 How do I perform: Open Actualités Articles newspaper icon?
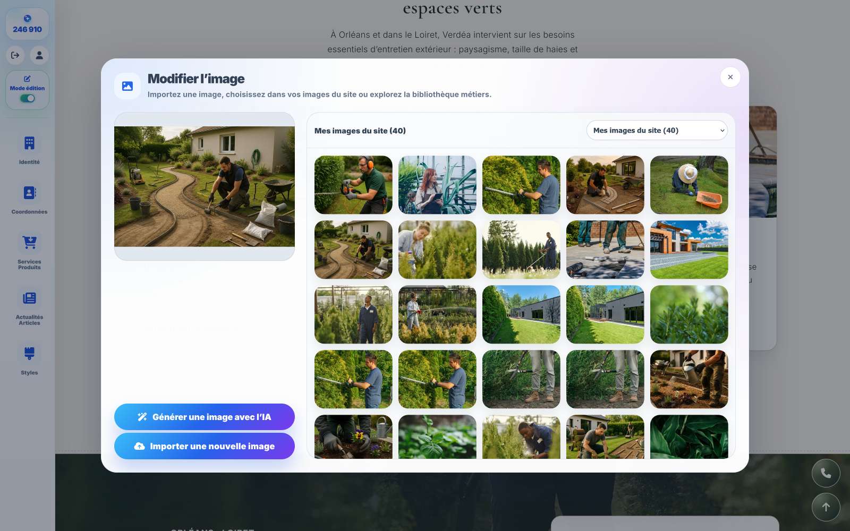(x=29, y=298)
